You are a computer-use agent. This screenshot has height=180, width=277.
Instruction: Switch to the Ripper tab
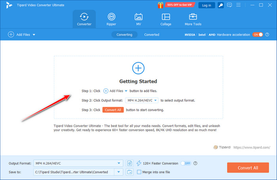[111, 19]
